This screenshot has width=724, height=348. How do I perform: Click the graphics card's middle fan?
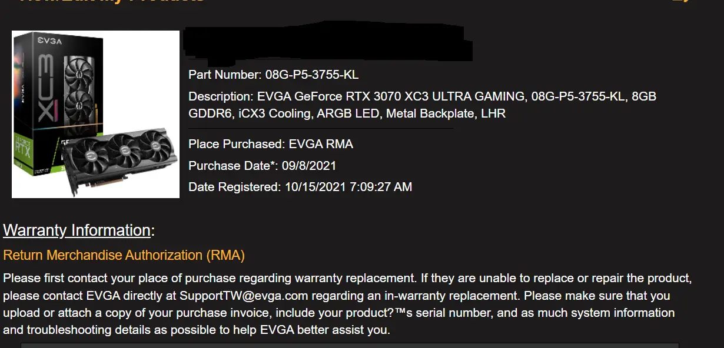pos(125,149)
